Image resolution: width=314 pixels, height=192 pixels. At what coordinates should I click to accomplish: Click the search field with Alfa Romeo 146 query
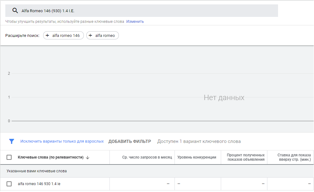coord(142,11)
